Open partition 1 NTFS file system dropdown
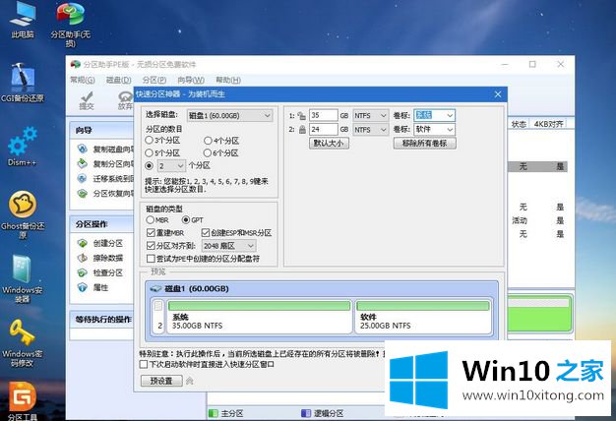This screenshot has height=421, width=616. point(370,115)
